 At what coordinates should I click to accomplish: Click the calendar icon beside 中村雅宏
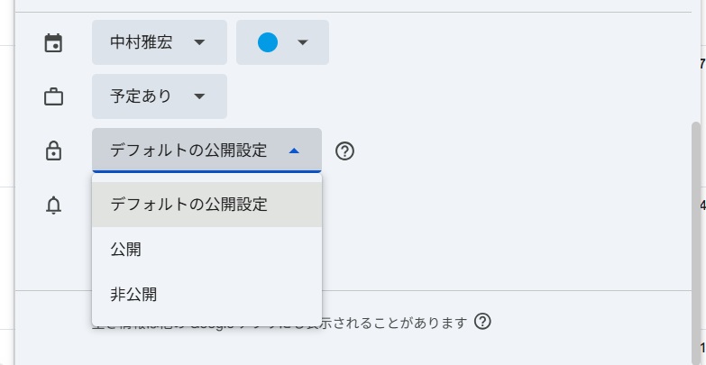point(54,42)
